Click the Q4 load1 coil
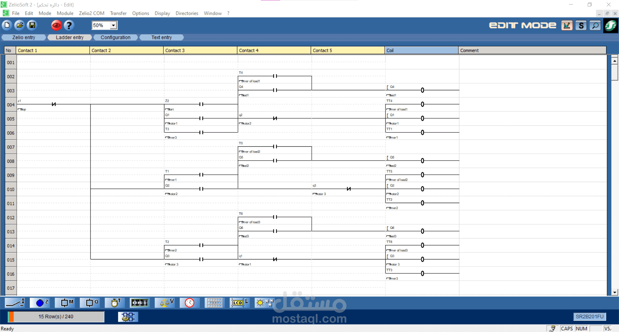 coord(422,90)
